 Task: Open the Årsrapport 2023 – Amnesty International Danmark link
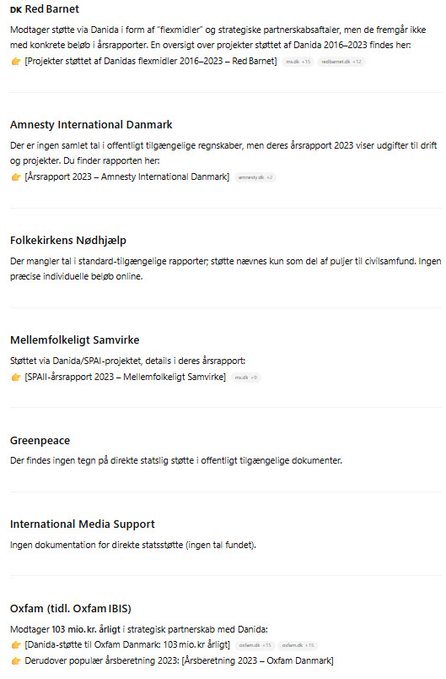pos(127,177)
